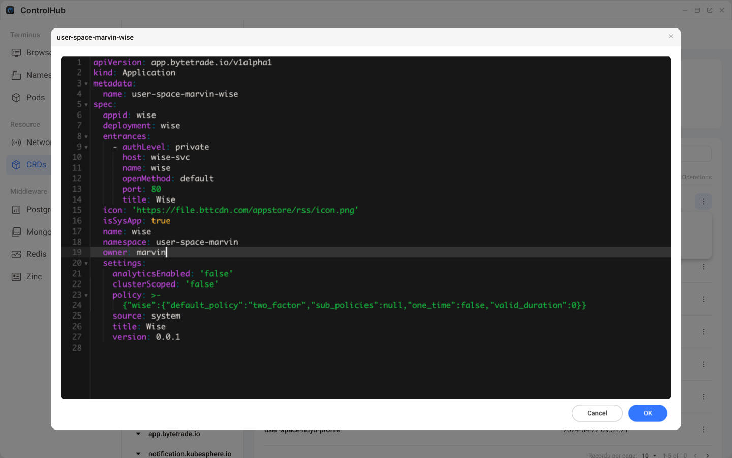The height and width of the screenshot is (458, 732).
Task: Open the Redis middleware icon
Action: (16, 254)
